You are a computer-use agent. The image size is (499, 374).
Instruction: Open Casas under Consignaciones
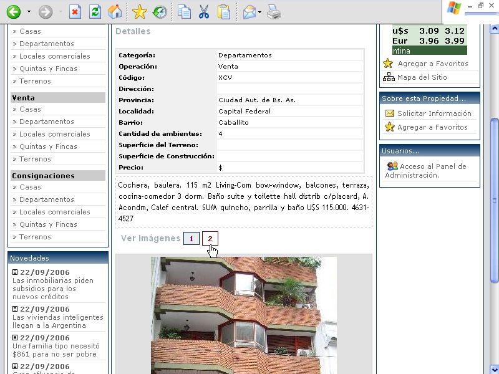click(30, 187)
